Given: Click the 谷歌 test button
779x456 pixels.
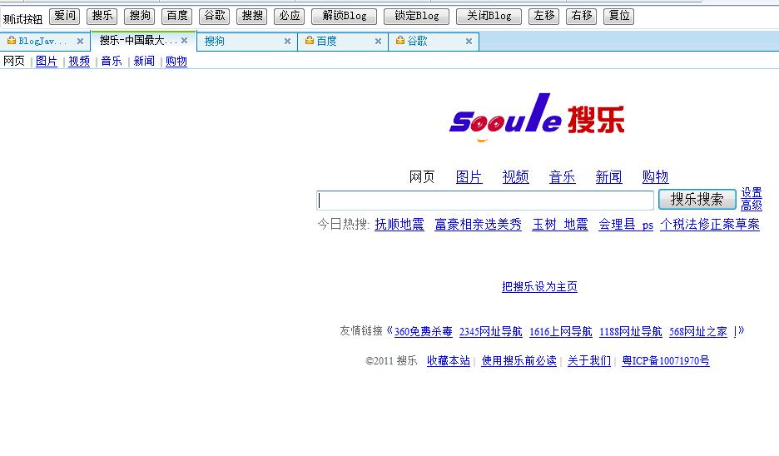Looking at the screenshot, I should tap(214, 16).
